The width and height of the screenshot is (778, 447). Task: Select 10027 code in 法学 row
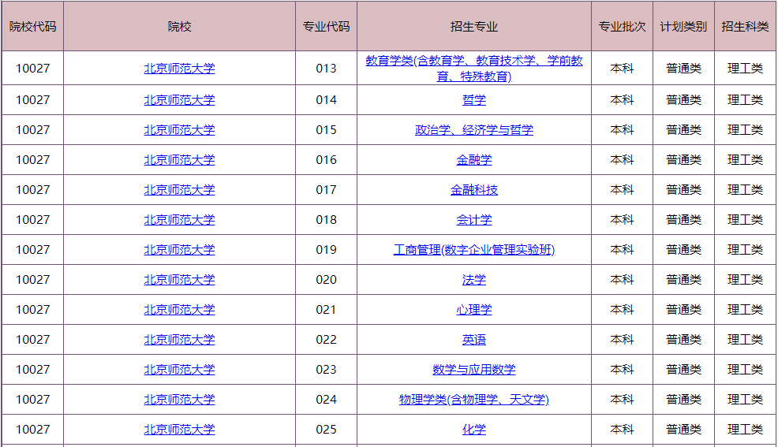tap(33, 280)
